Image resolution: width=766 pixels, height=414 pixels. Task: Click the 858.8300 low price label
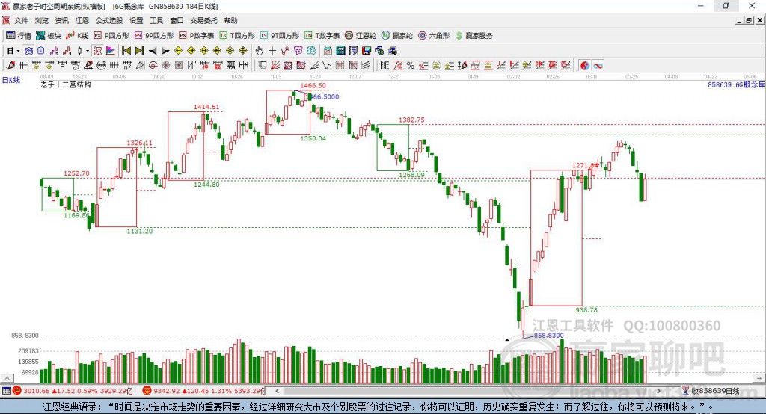point(548,336)
